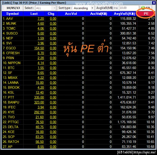The image size is (157, 155).
Task: Click last price 7.20 for AAV
Action: point(41,19)
